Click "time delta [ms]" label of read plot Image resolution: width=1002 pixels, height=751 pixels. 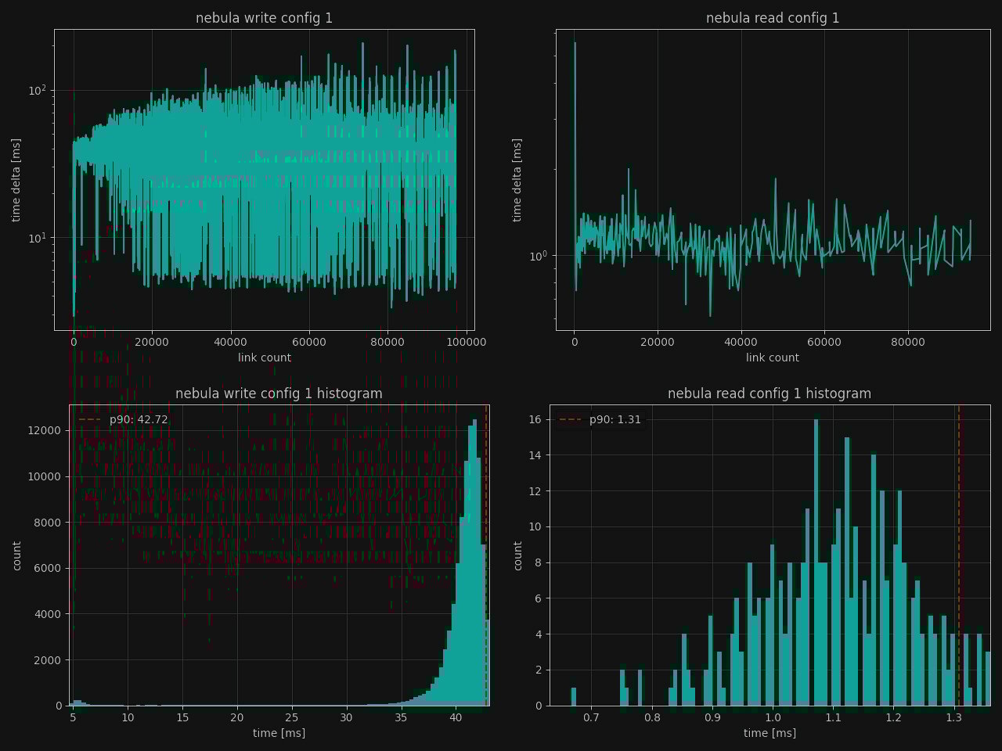[x=517, y=180]
